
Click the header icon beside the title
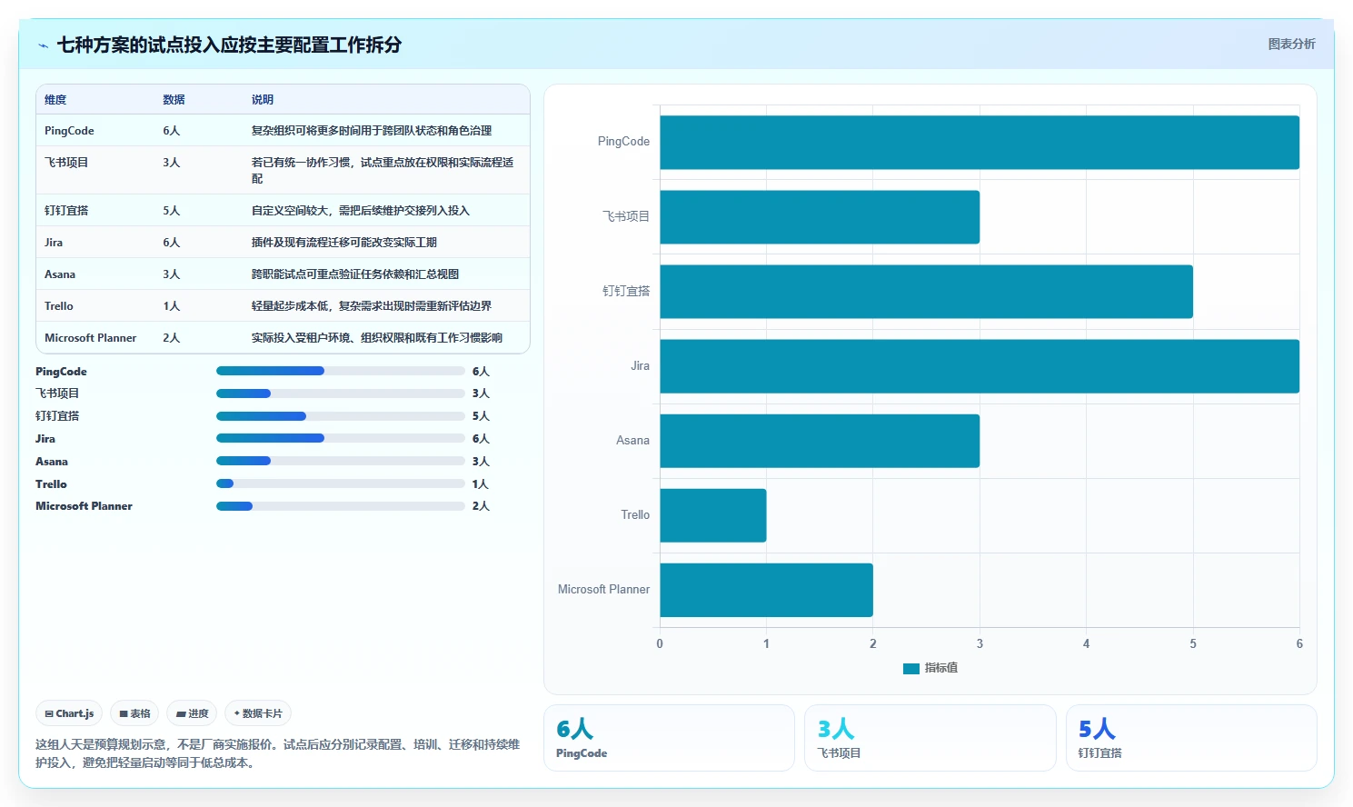pos(43,45)
